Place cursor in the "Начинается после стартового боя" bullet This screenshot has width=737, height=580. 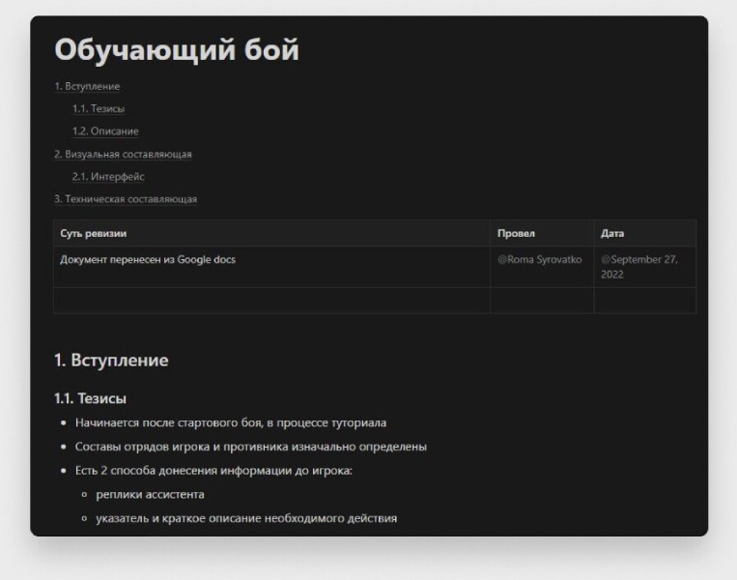click(231, 422)
